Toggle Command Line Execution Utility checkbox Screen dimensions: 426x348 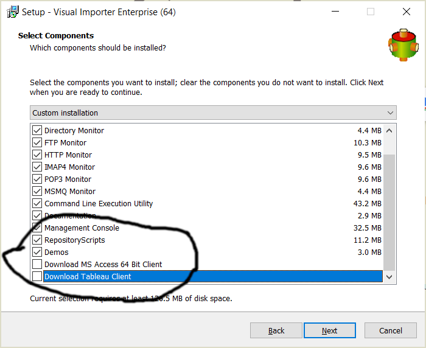pyautogui.click(x=37, y=203)
